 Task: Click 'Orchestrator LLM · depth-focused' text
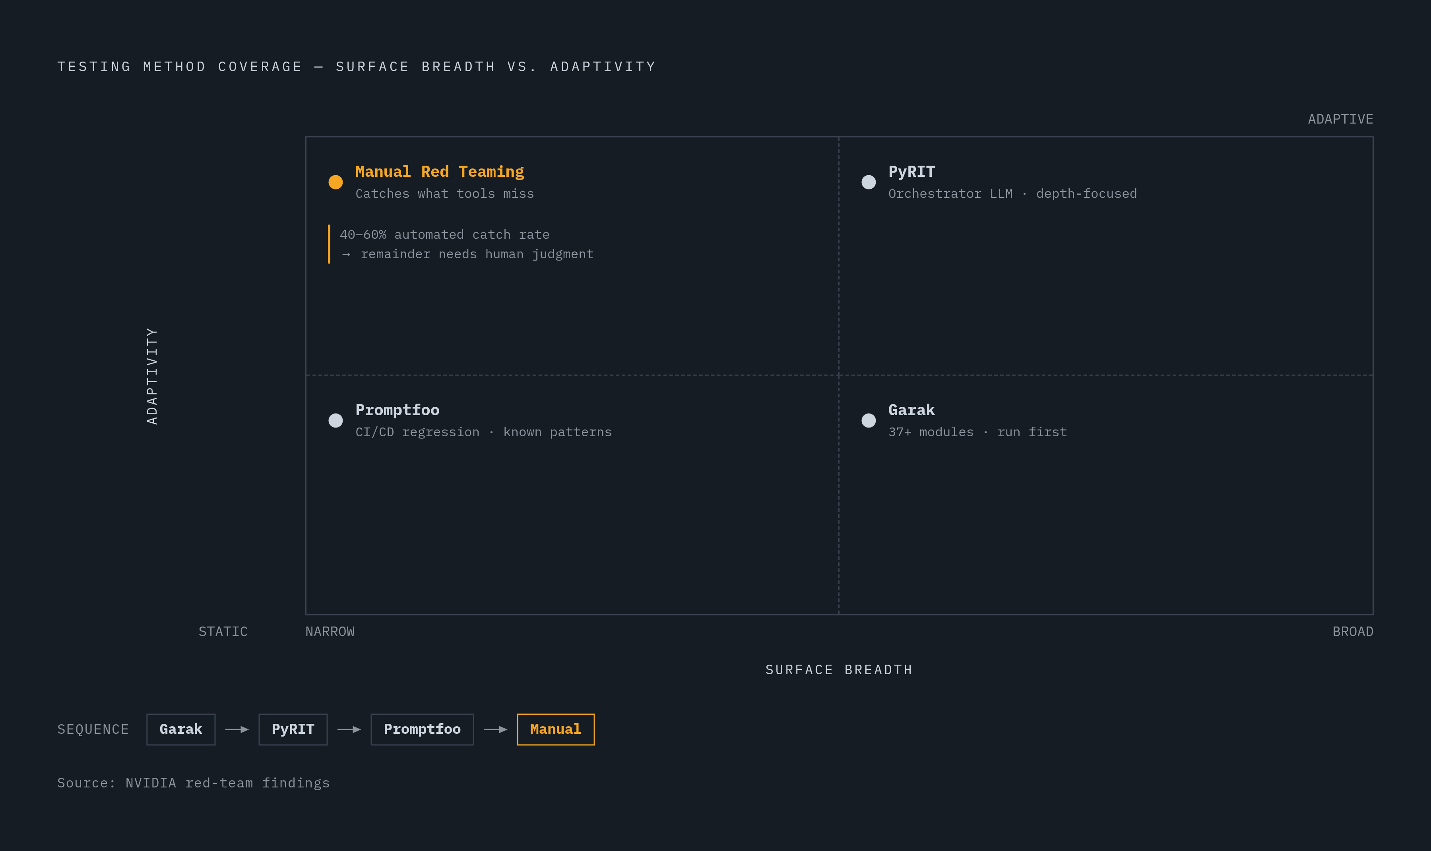(1013, 194)
